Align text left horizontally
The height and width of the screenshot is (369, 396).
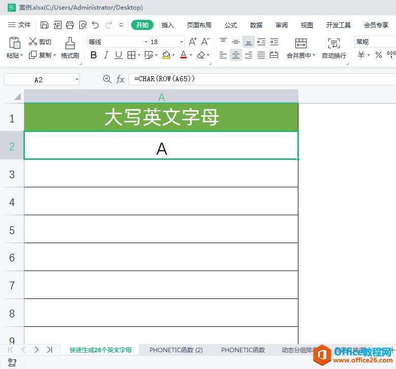(223, 55)
